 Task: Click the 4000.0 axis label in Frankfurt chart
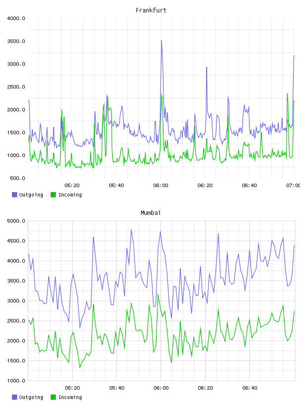click(16, 18)
